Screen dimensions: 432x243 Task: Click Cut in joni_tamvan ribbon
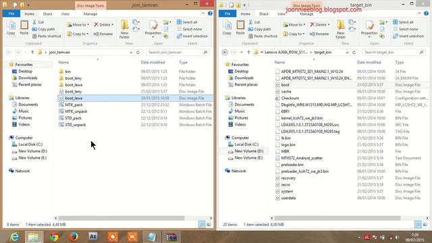[38, 22]
